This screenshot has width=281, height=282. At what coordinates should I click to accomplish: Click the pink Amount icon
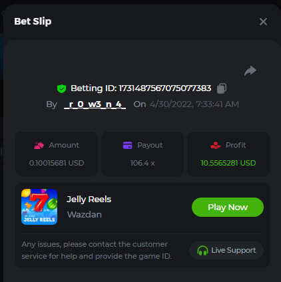(x=39, y=146)
